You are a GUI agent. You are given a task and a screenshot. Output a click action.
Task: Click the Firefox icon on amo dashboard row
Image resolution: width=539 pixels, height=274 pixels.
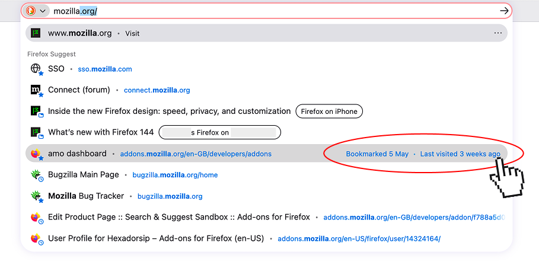pyautogui.click(x=37, y=154)
